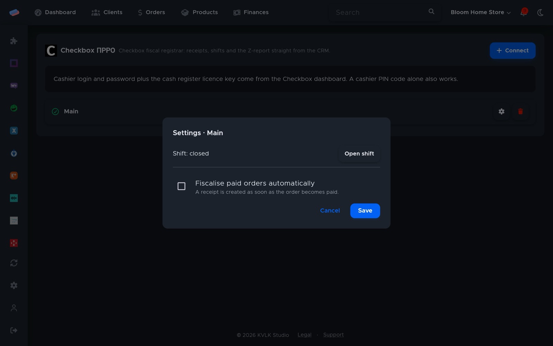The width and height of the screenshot is (553, 346).
Task: Cancel the settings dialog
Action: coord(330,211)
